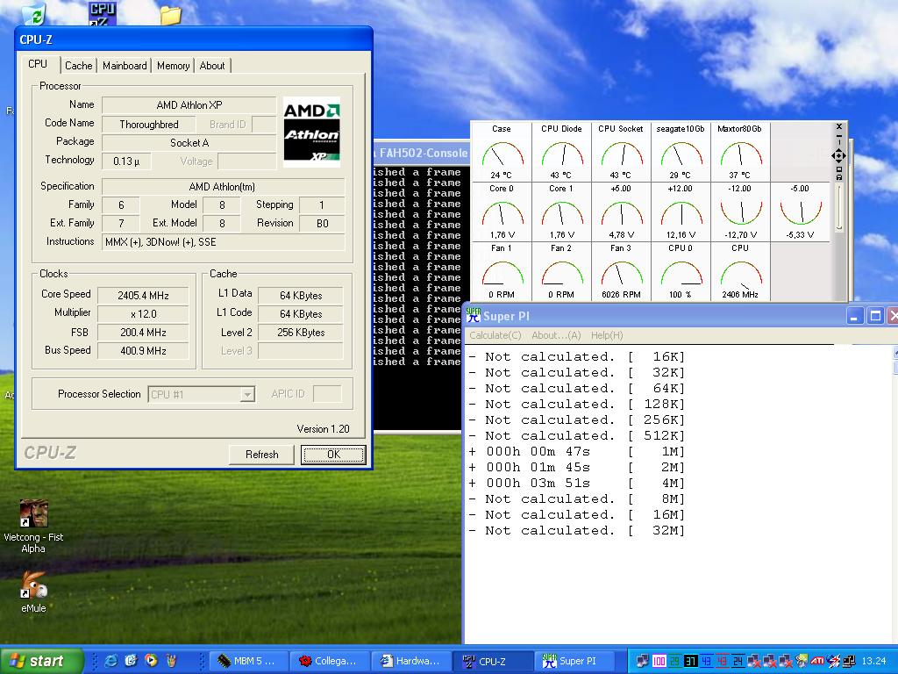Click the pink 100 tray icon
Viewport: 898px width, 674px height.
(659, 661)
